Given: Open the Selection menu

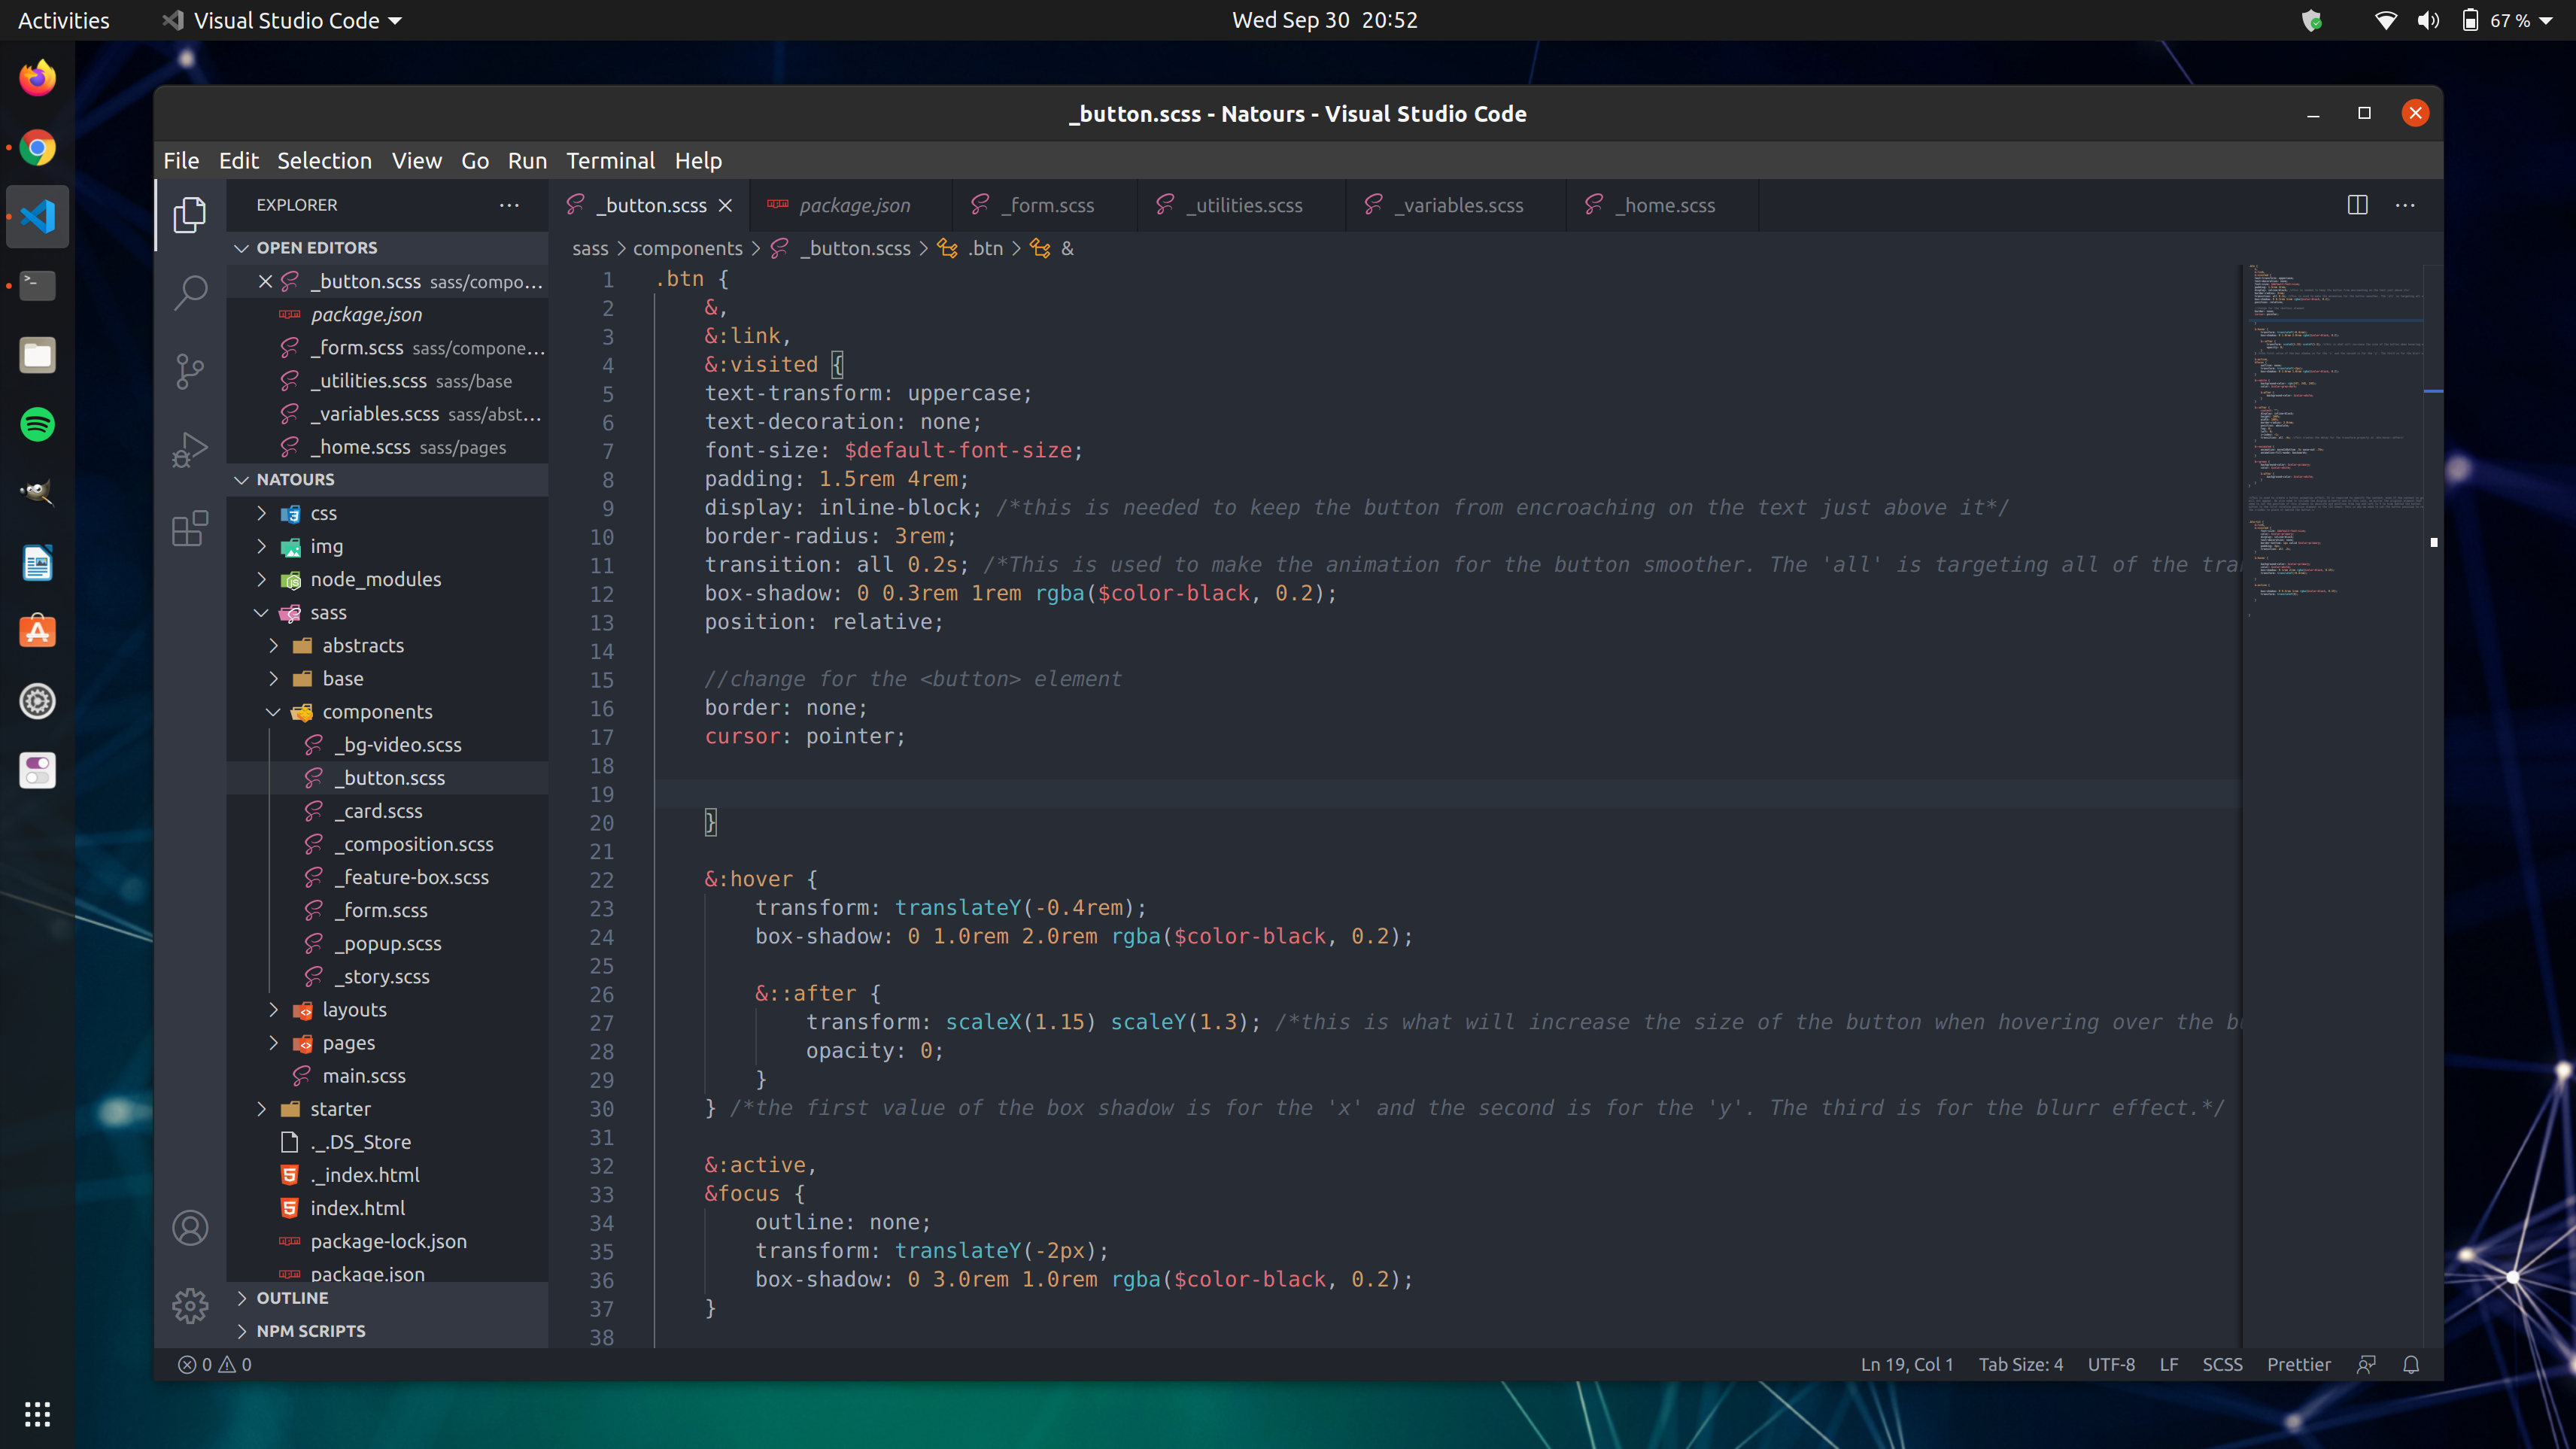Looking at the screenshot, I should pyautogui.click(x=324, y=160).
